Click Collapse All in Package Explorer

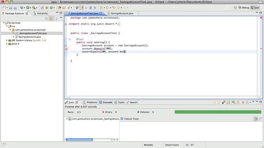pos(47,18)
